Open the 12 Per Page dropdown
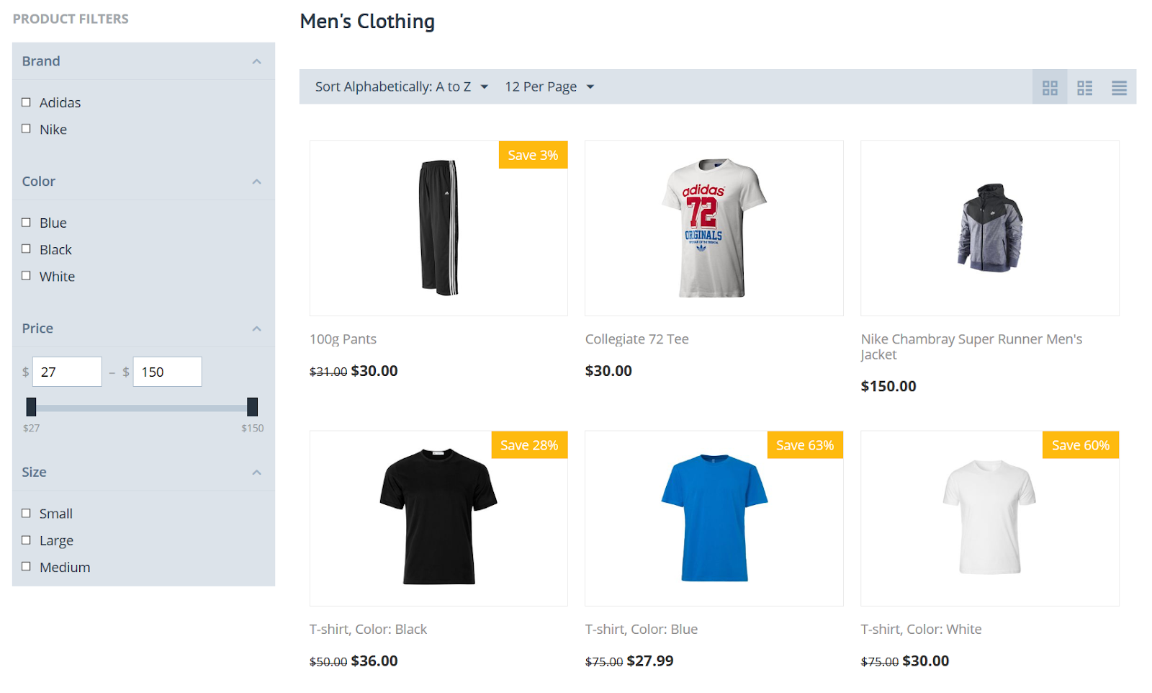This screenshot has width=1152, height=693. (549, 87)
